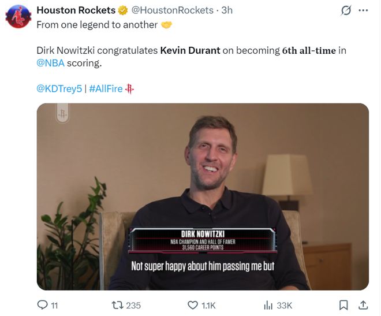Open the three-dot More options menu

coord(363,11)
